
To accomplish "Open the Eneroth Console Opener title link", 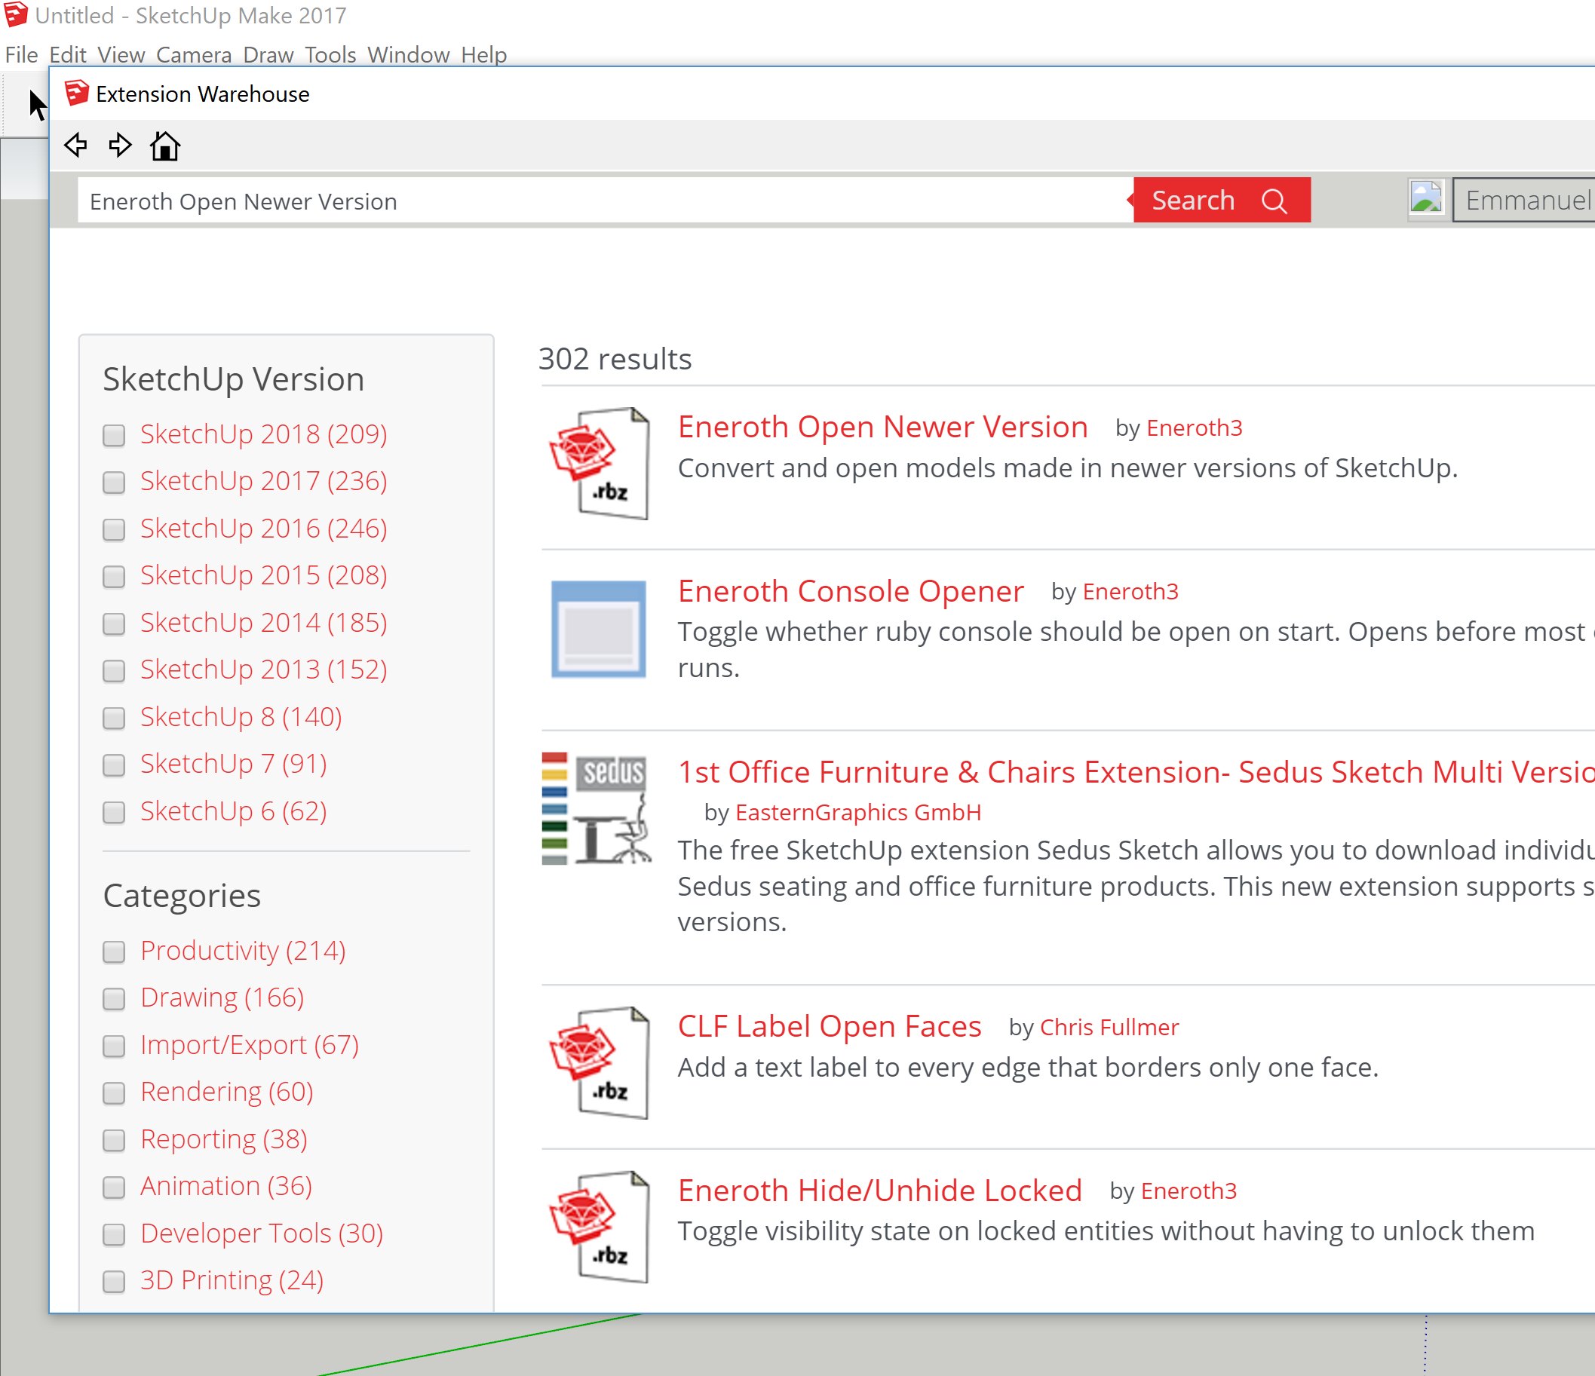I will click(851, 591).
